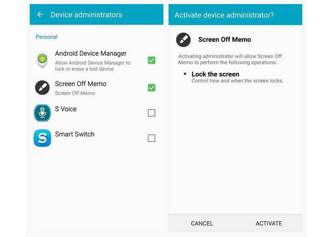Tap the Personal section header
This screenshot has height=237, width=333.
tap(47, 37)
